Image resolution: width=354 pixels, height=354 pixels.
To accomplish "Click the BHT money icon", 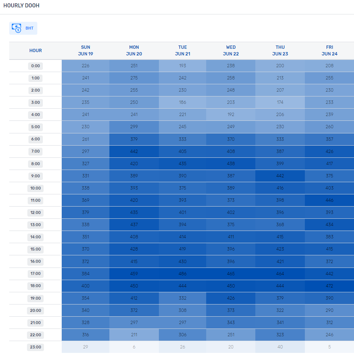I will point(17,28).
